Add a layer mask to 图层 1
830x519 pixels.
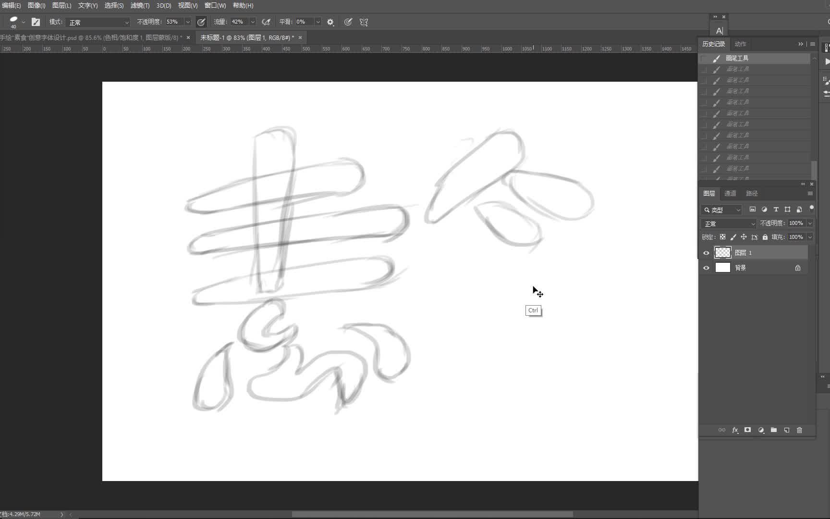click(748, 430)
